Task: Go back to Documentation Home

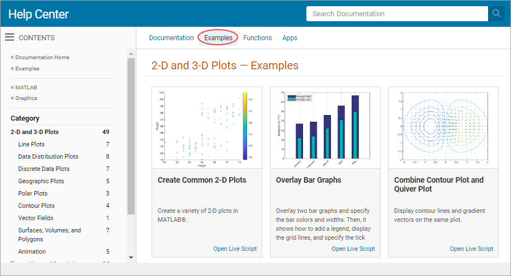Action: click(x=42, y=58)
